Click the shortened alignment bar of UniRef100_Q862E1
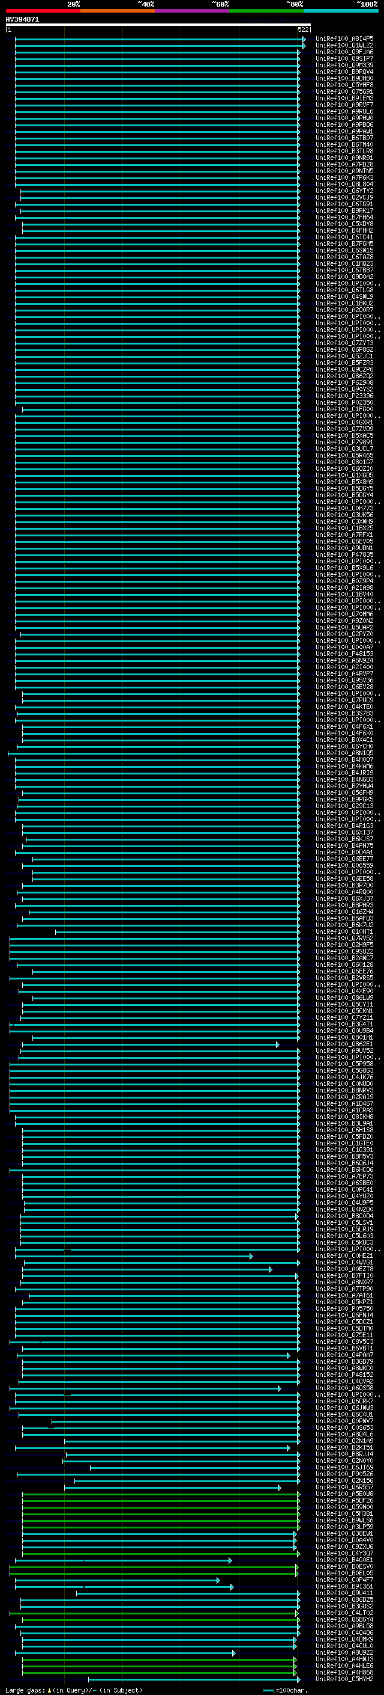Screen dimensions: 384x1695 151,1044
